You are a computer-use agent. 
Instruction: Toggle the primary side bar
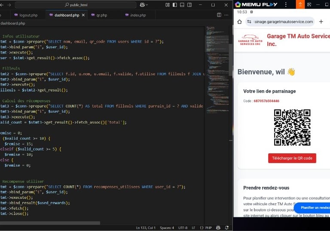[x=175, y=5]
